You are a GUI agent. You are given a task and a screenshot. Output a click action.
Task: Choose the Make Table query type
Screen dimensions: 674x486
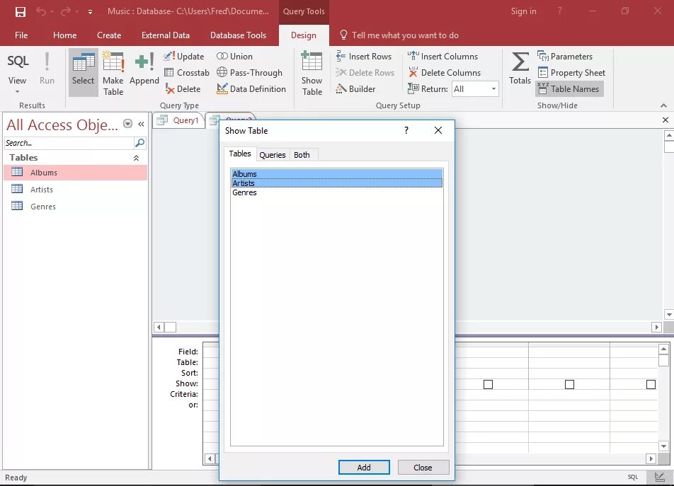[113, 72]
